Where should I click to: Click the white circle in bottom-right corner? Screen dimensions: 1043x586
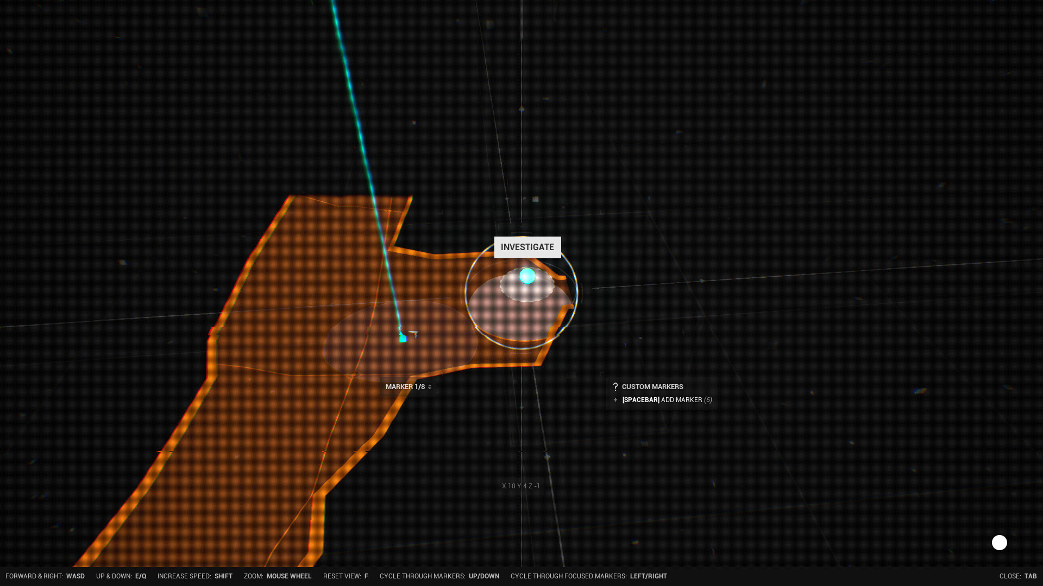(x=999, y=543)
